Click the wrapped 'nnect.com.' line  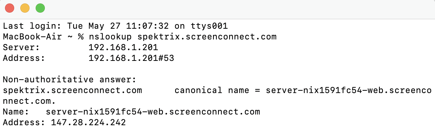pyautogui.click(x=30, y=101)
